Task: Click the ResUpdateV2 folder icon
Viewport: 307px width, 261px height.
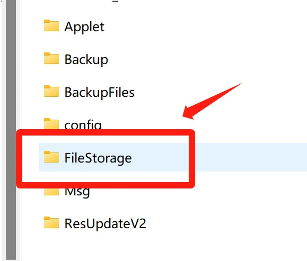Action: [x=51, y=222]
